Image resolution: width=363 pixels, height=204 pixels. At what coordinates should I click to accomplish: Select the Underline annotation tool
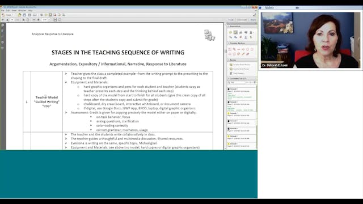click(246, 37)
